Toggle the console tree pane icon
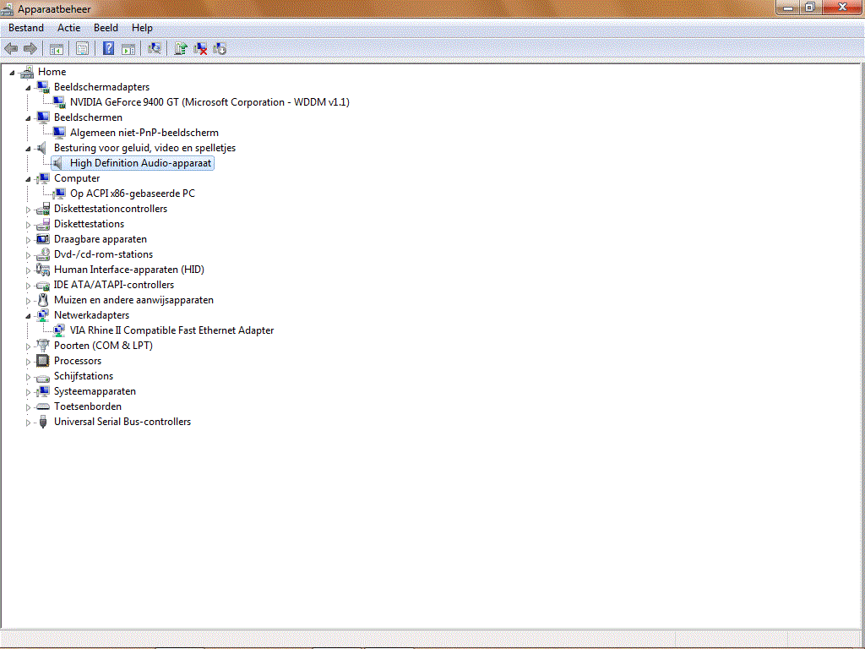 coord(57,48)
